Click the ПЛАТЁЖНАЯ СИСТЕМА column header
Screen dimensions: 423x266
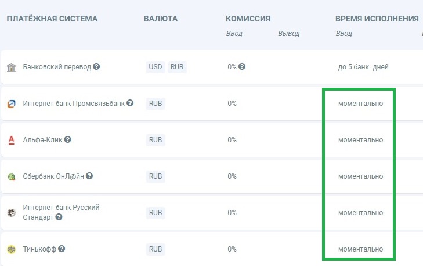[52, 19]
